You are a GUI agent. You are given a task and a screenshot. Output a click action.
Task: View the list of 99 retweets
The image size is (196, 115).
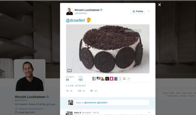coord(70,78)
